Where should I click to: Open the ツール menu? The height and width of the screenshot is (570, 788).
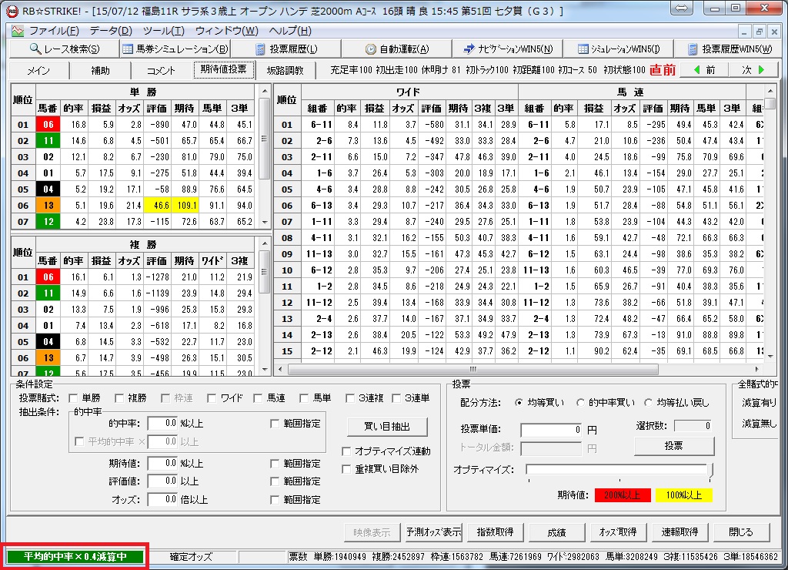pos(164,31)
